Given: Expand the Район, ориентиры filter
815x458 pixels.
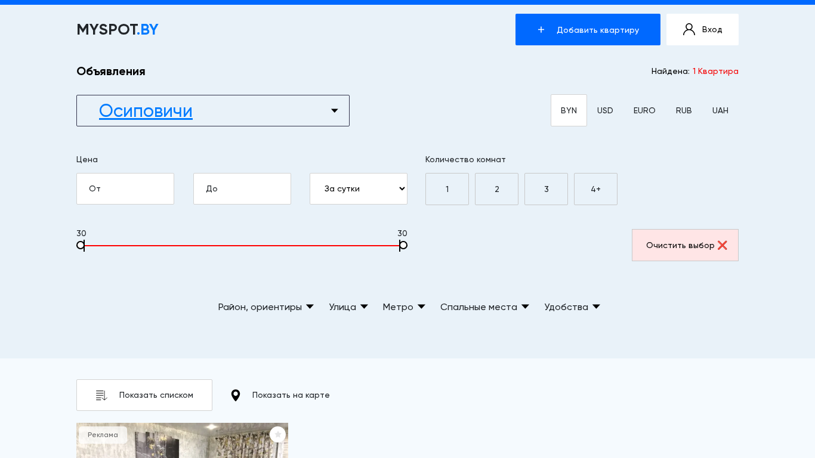Looking at the screenshot, I should (266, 307).
